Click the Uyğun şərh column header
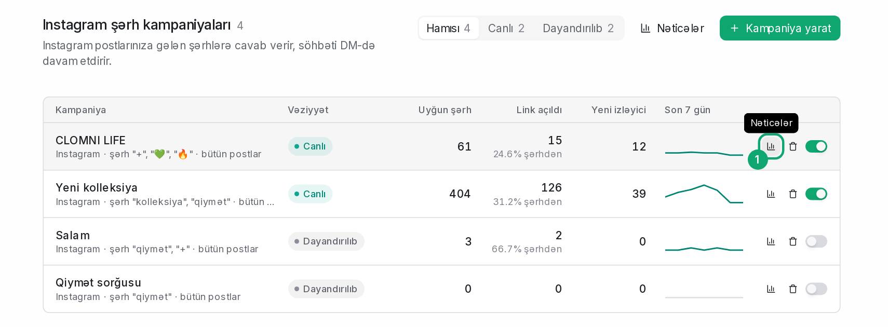Screen dimensions: 888x327 445,110
